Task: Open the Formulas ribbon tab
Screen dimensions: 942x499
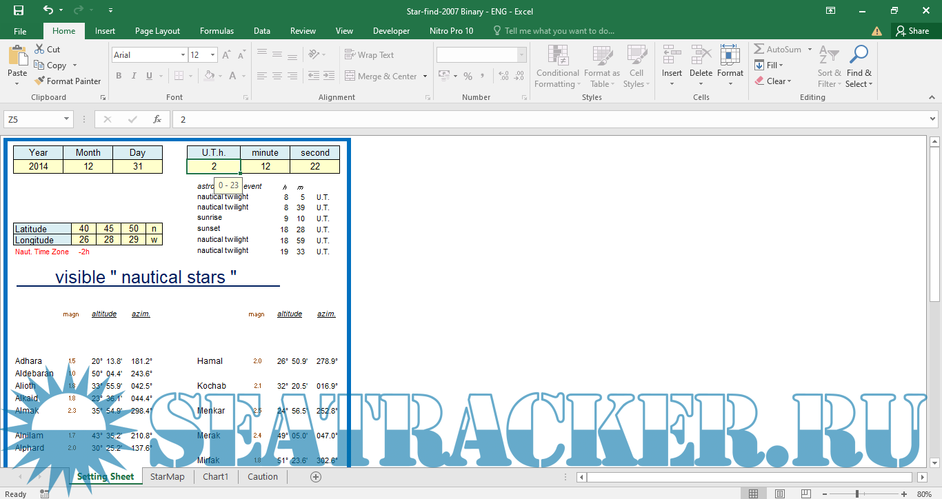Action: pyautogui.click(x=217, y=31)
